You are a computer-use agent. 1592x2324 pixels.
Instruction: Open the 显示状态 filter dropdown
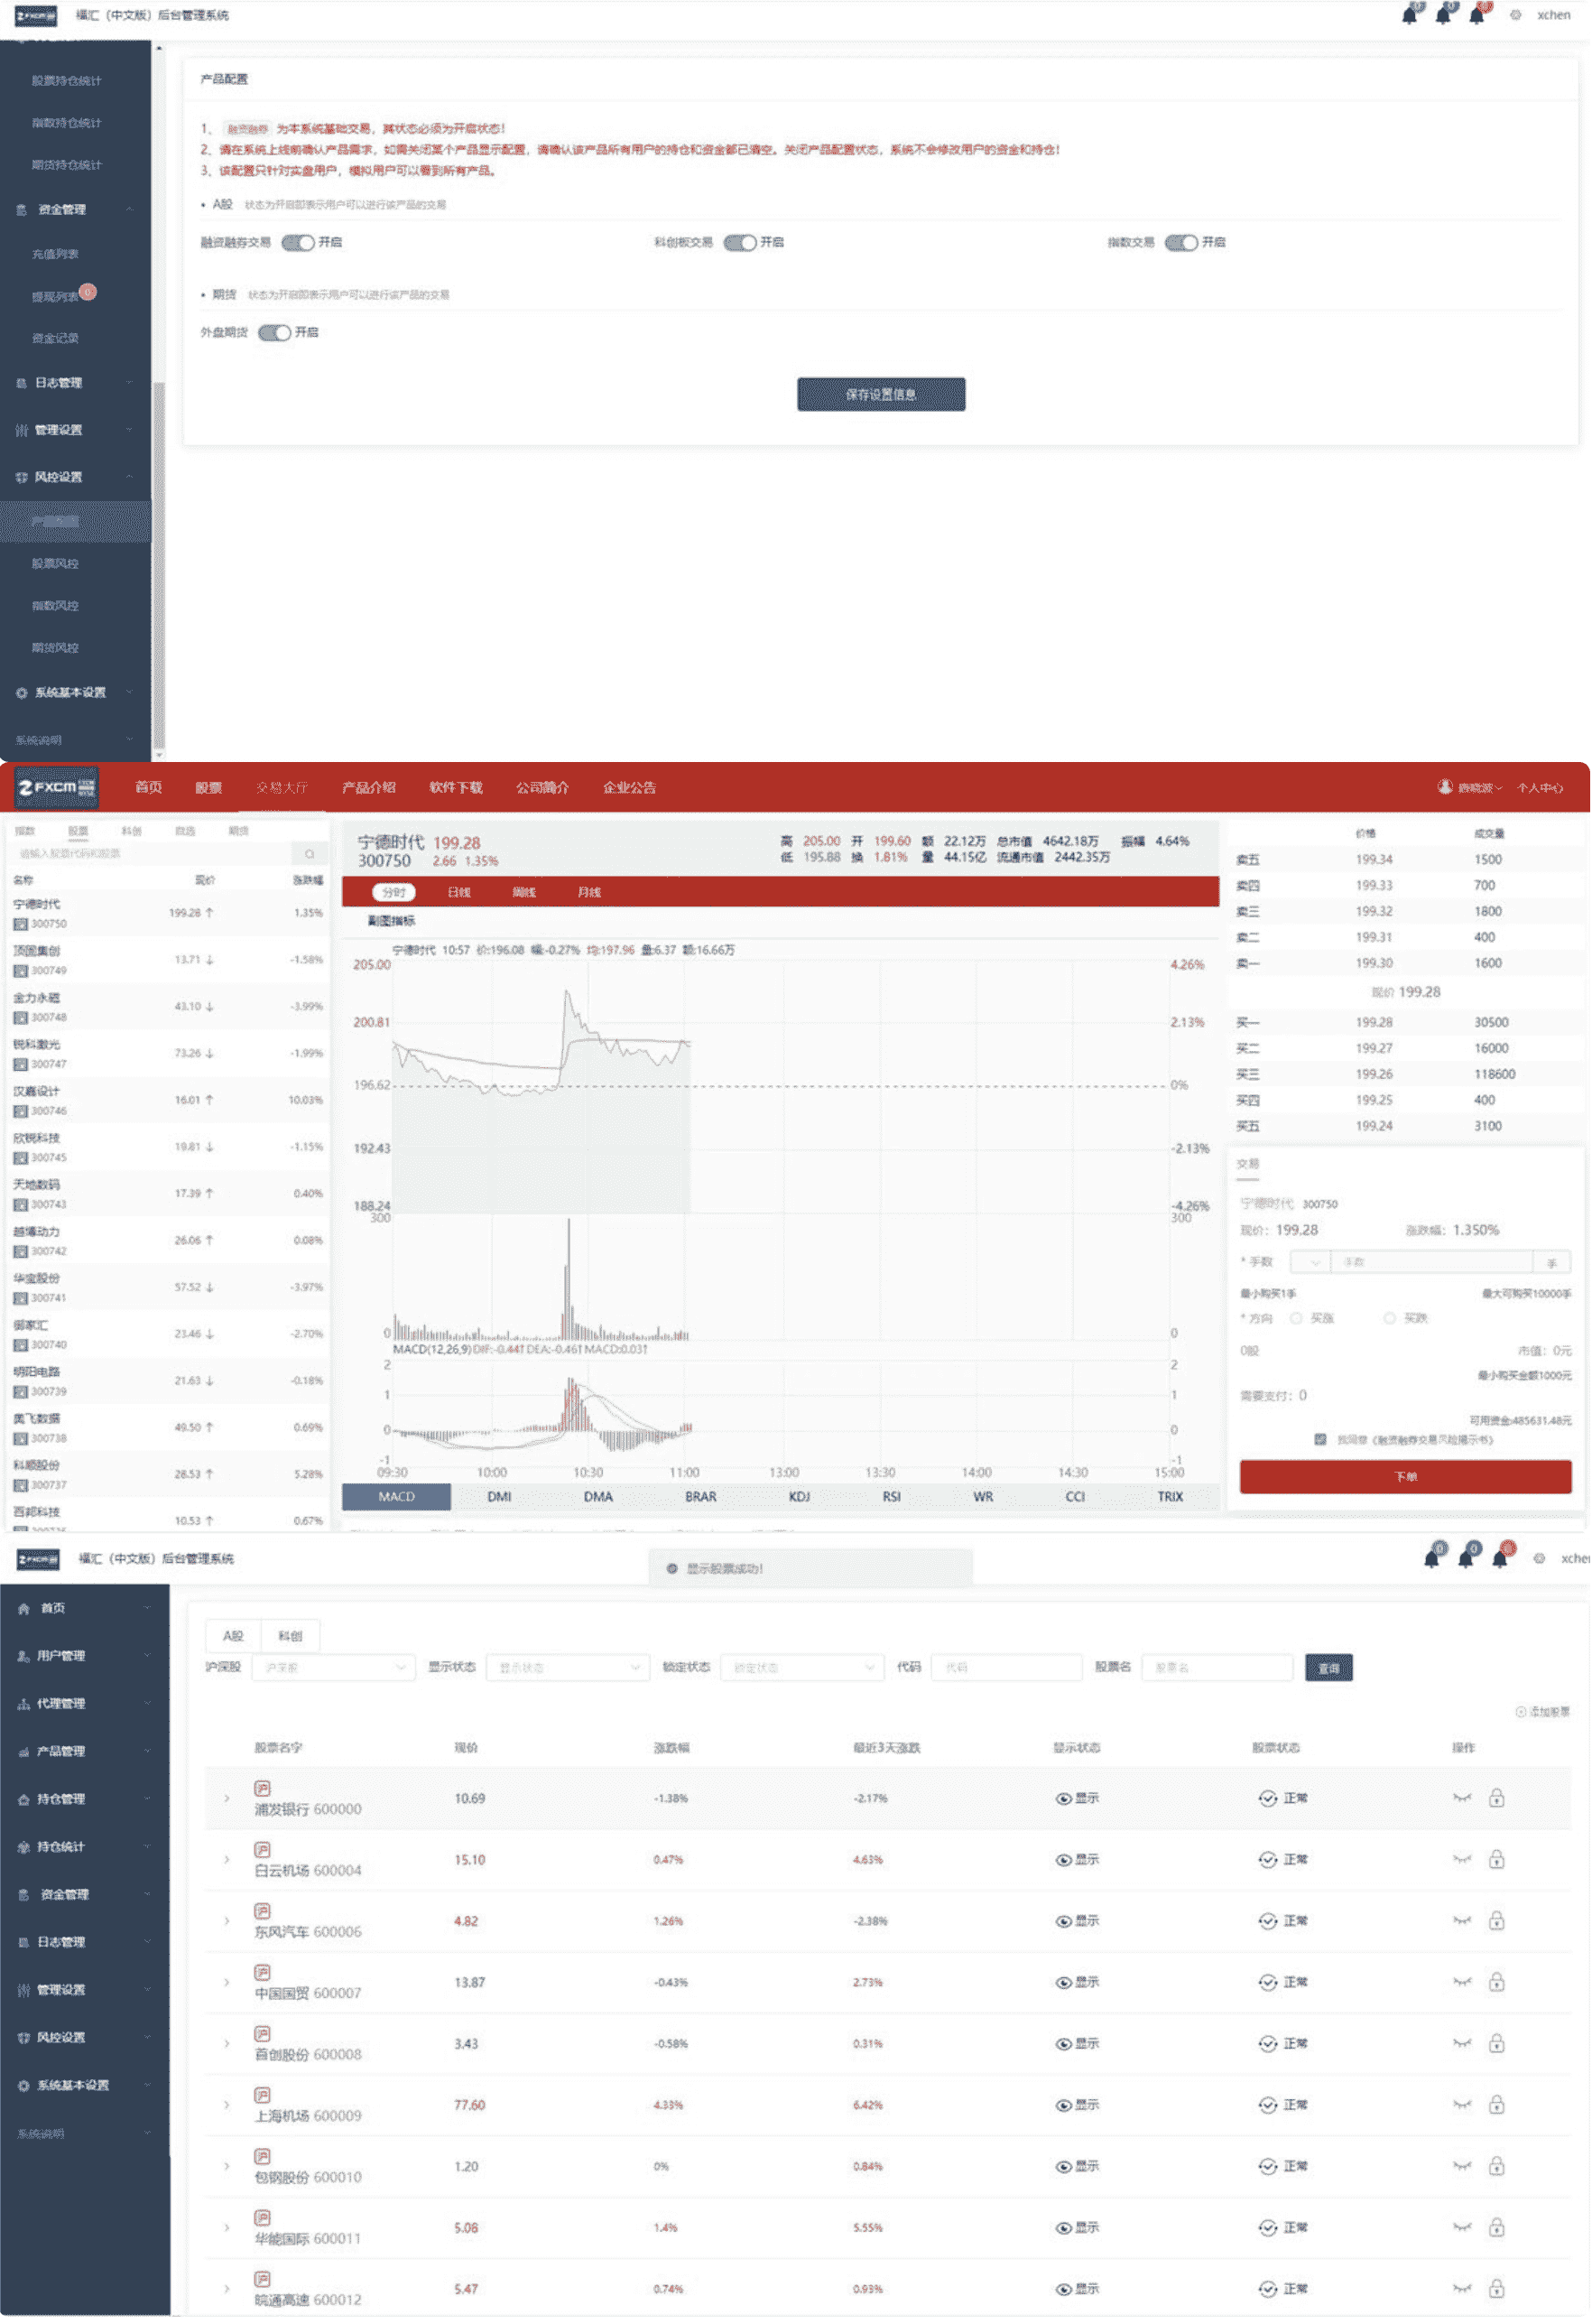[x=568, y=1668]
